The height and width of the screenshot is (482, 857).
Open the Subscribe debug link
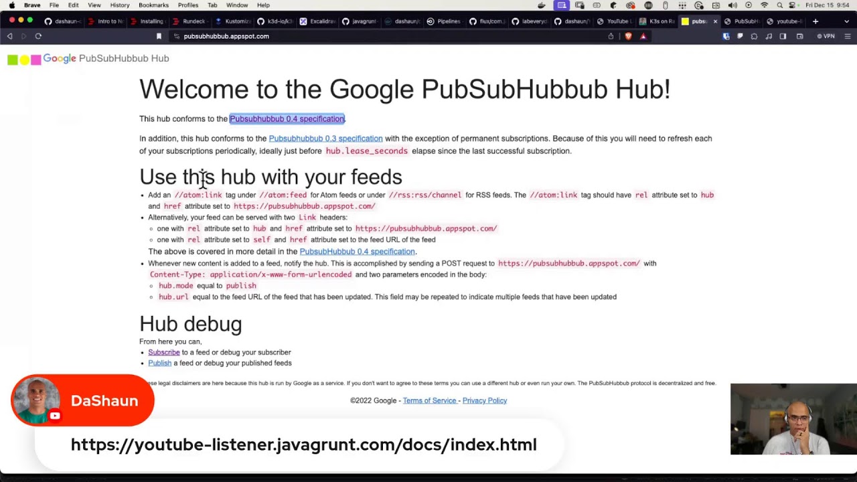click(x=164, y=352)
